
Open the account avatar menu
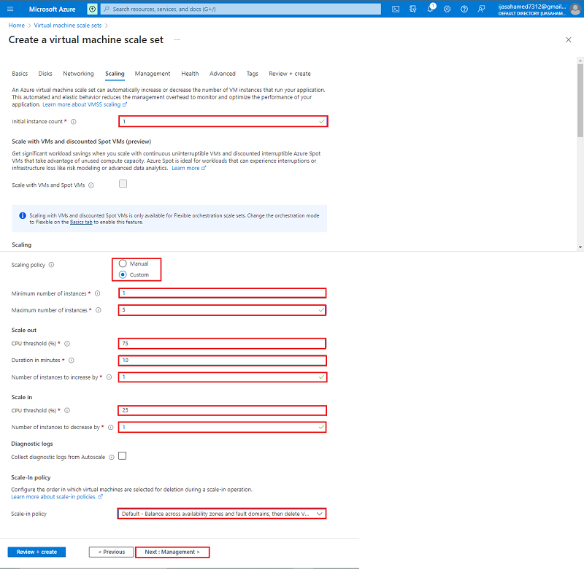tap(575, 9)
